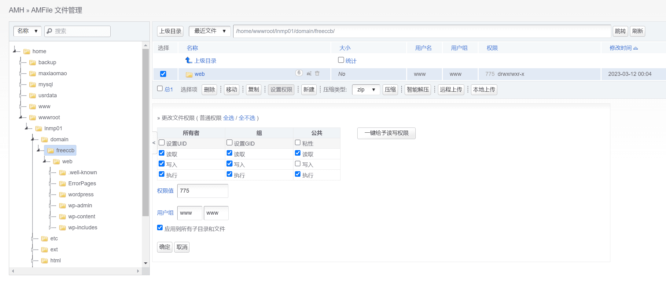Open the 最近文件 recent files dropdown

coord(209,31)
